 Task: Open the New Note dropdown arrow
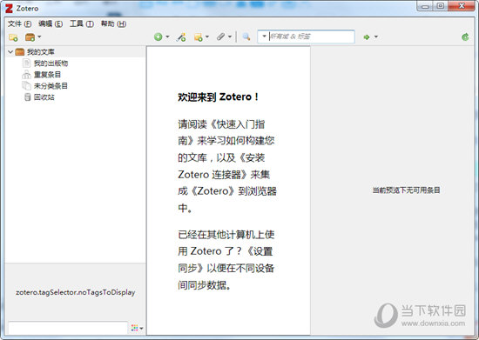point(207,37)
